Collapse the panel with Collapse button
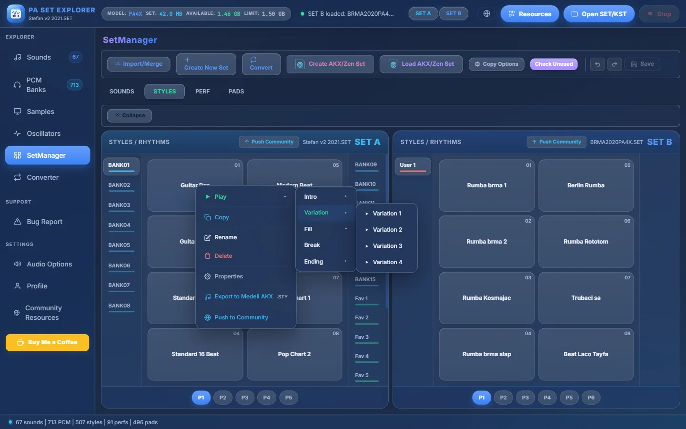This screenshot has height=429, width=686. coord(130,115)
